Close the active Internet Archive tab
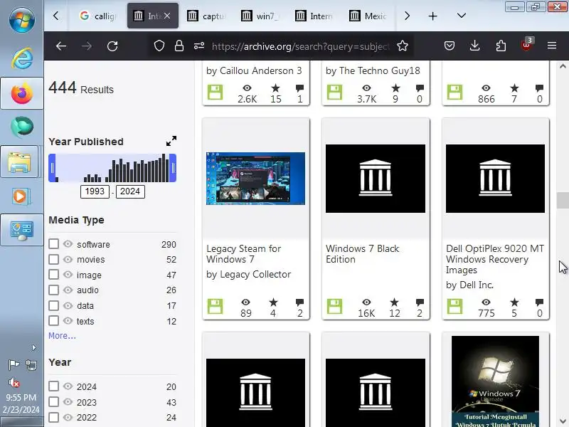Screen dimensions: 569x427 coord(167,16)
